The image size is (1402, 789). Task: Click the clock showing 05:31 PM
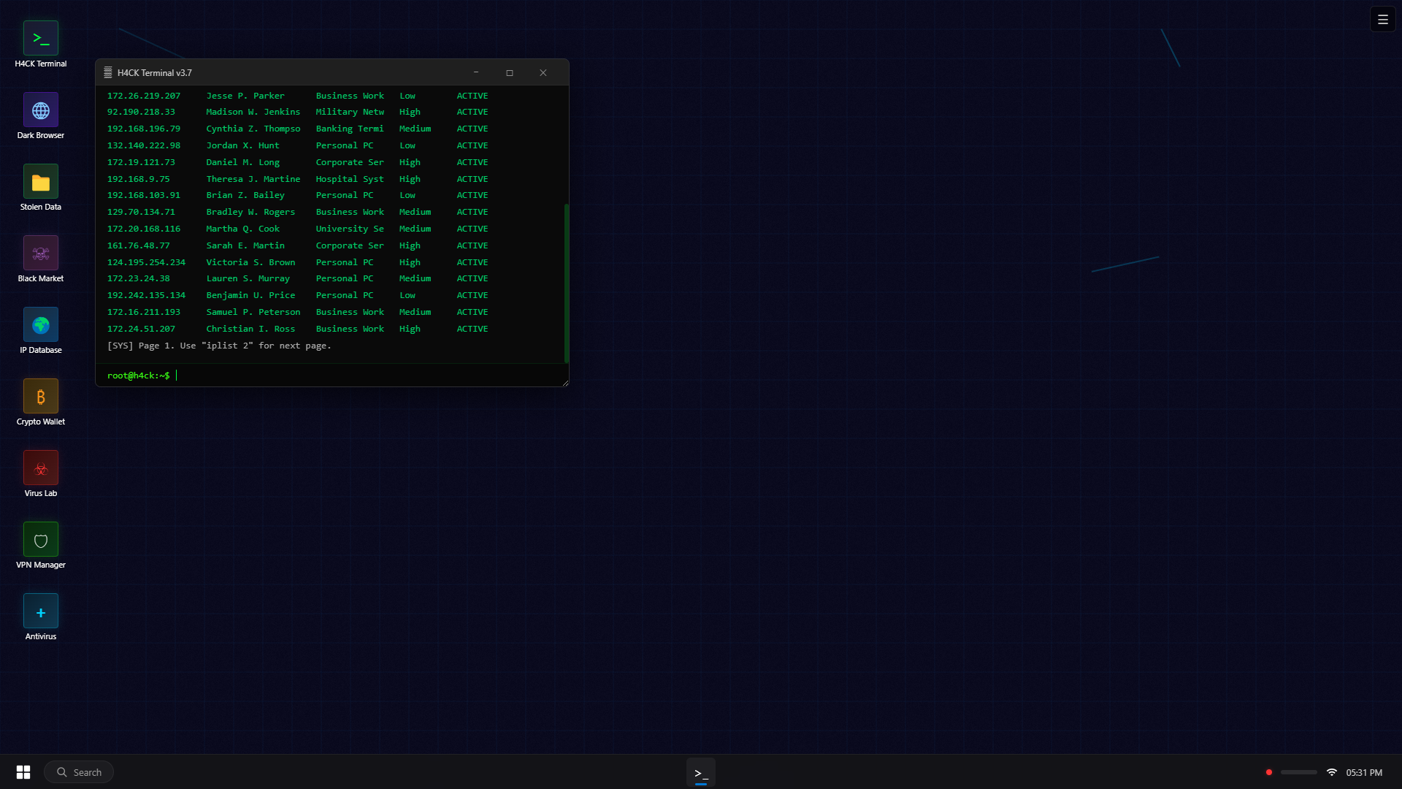click(1363, 771)
